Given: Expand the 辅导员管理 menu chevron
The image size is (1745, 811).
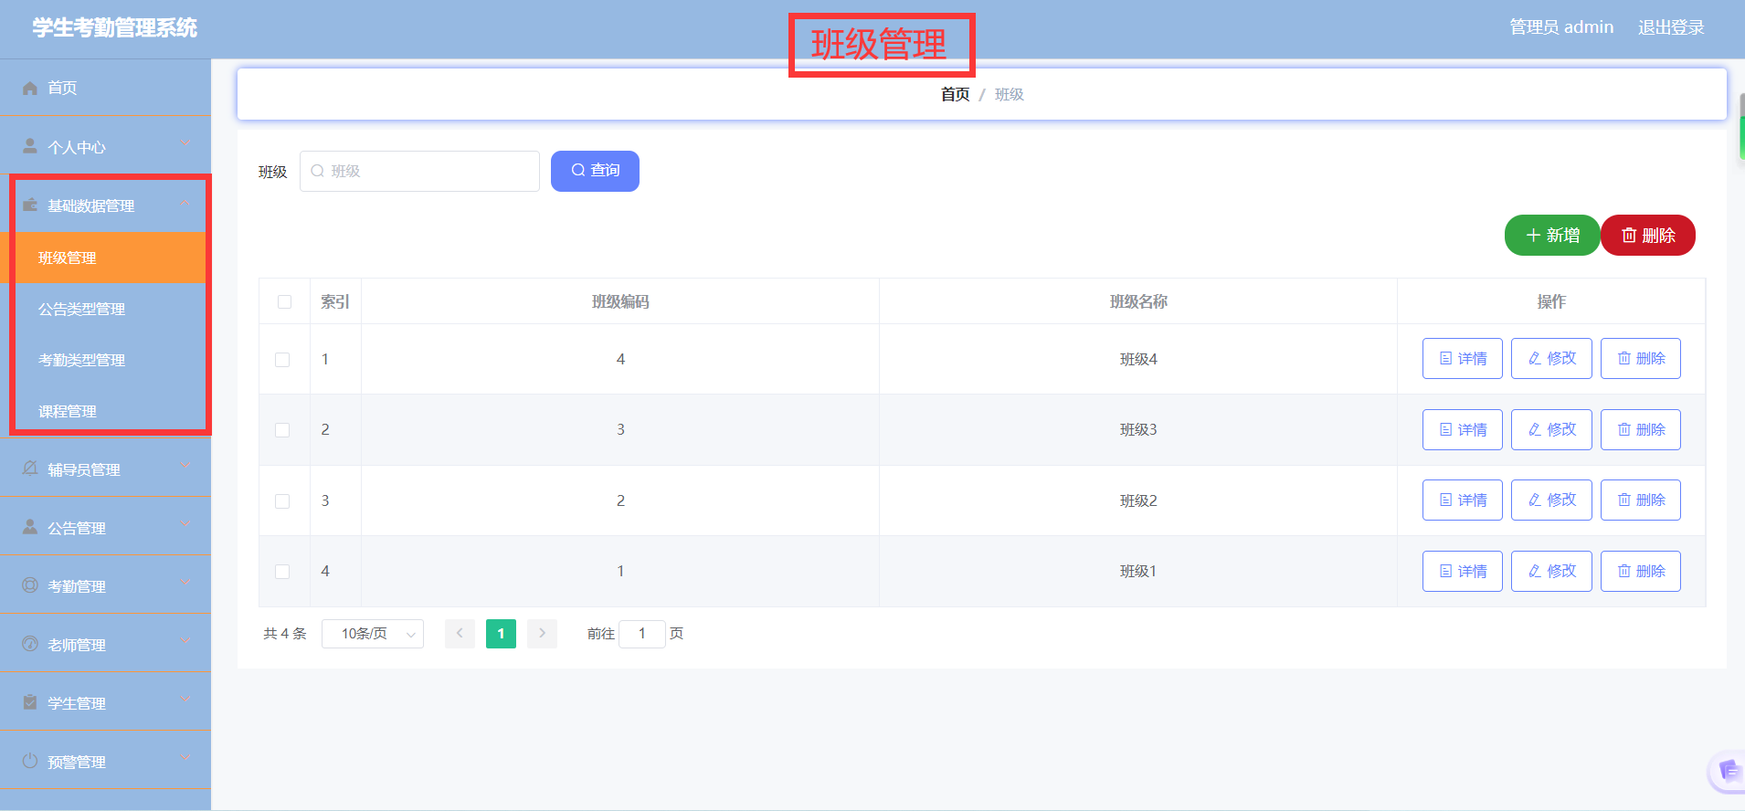Looking at the screenshot, I should [185, 465].
